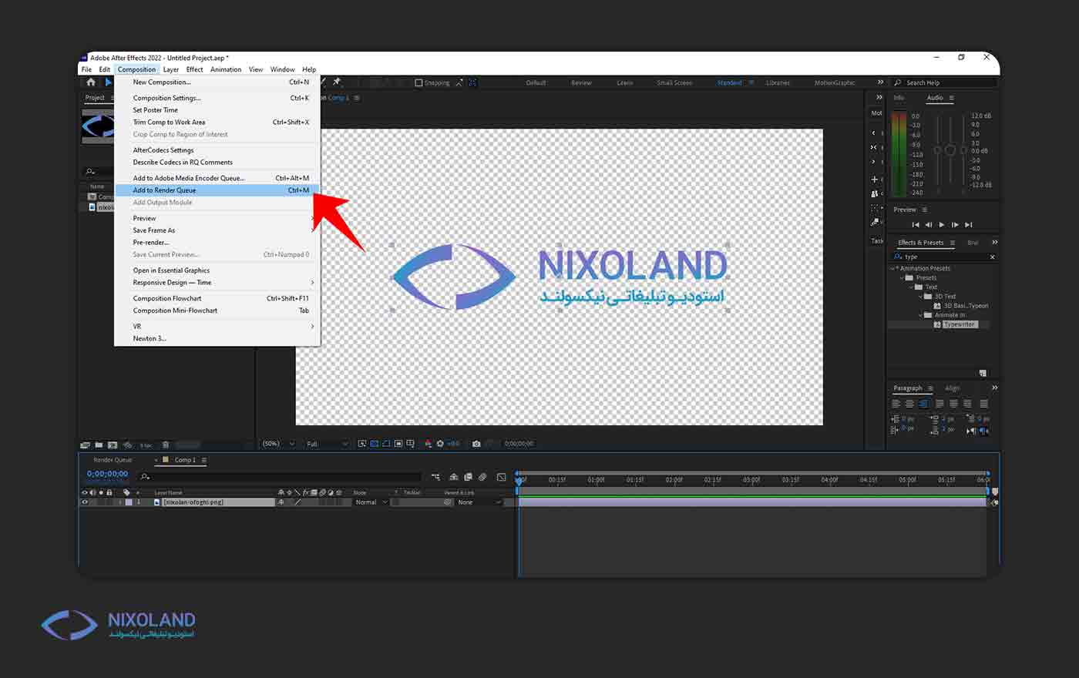
Task: Open the Graph Editor icon in timeline
Action: 502,477
